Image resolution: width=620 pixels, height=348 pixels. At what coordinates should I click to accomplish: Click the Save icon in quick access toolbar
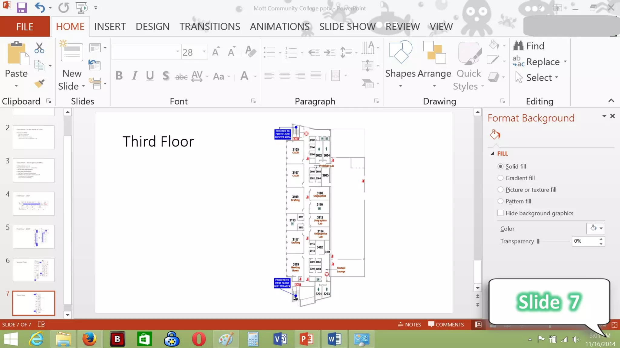pos(21,8)
